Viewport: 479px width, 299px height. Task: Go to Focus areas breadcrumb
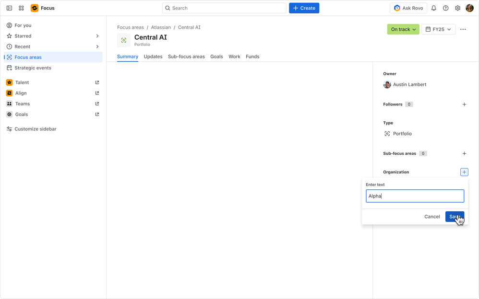(x=131, y=27)
